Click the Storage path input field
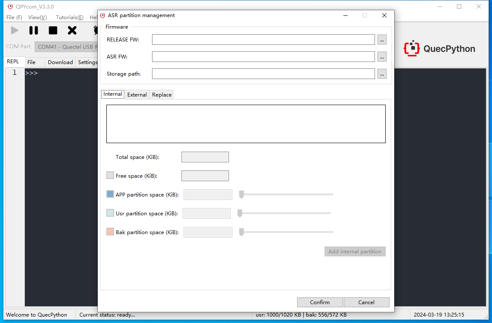492x323 pixels. click(263, 74)
